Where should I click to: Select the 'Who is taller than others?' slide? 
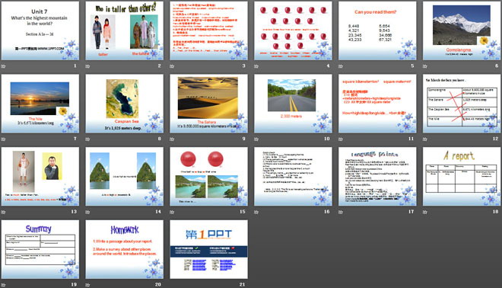tap(125, 30)
